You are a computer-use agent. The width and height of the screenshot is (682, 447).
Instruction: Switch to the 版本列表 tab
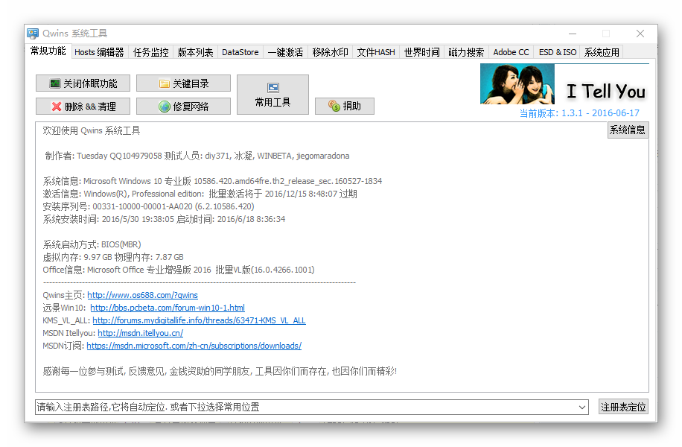[x=195, y=52]
